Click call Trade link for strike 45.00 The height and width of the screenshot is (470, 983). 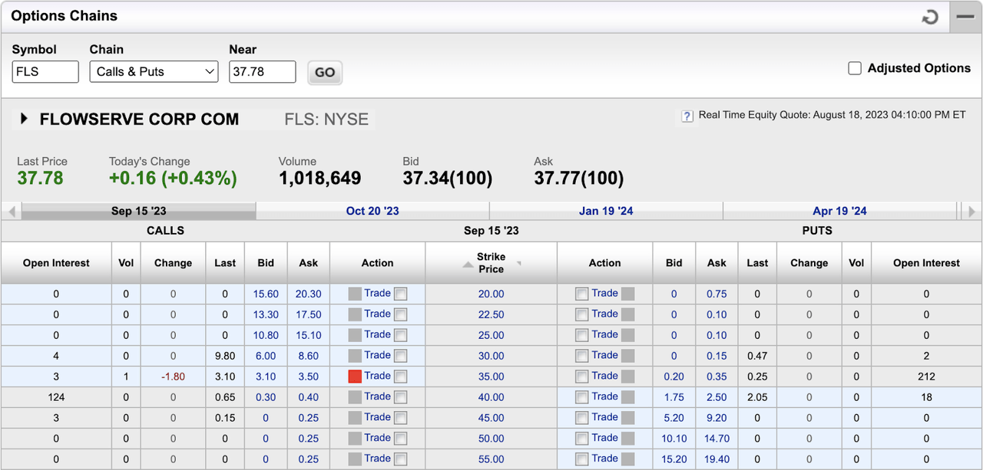click(x=377, y=417)
